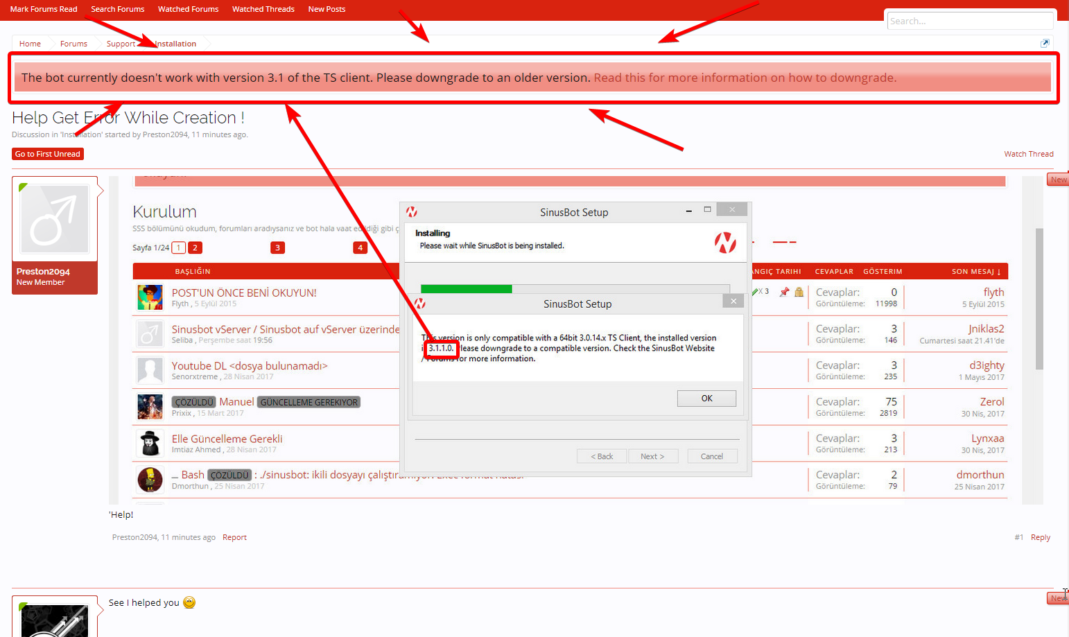
Task: Select page 2 in Kurulum pagination
Action: [195, 247]
